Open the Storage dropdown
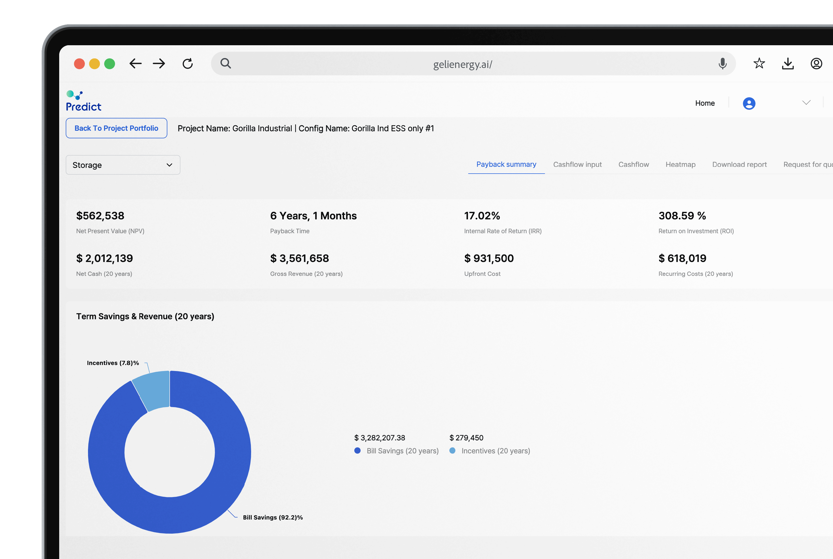The height and width of the screenshot is (559, 833). [x=123, y=165]
